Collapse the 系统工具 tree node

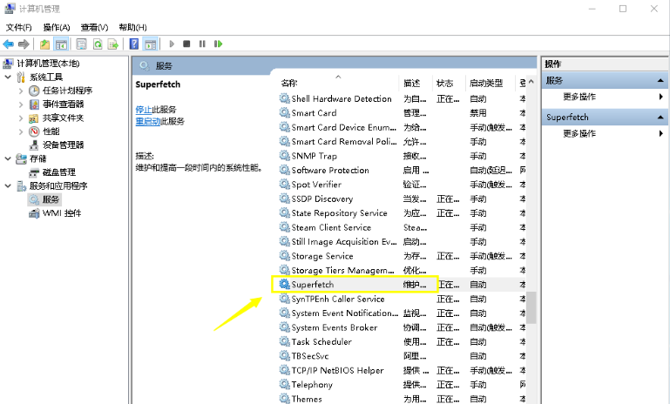tap(8, 77)
